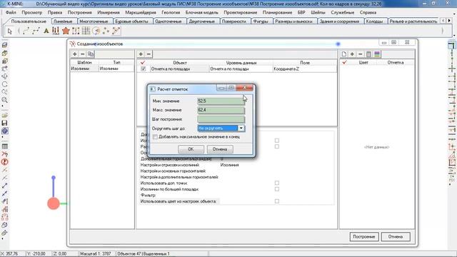Click the 'Шаг построения' input field
The width and height of the screenshot is (457, 257).
coord(221,119)
